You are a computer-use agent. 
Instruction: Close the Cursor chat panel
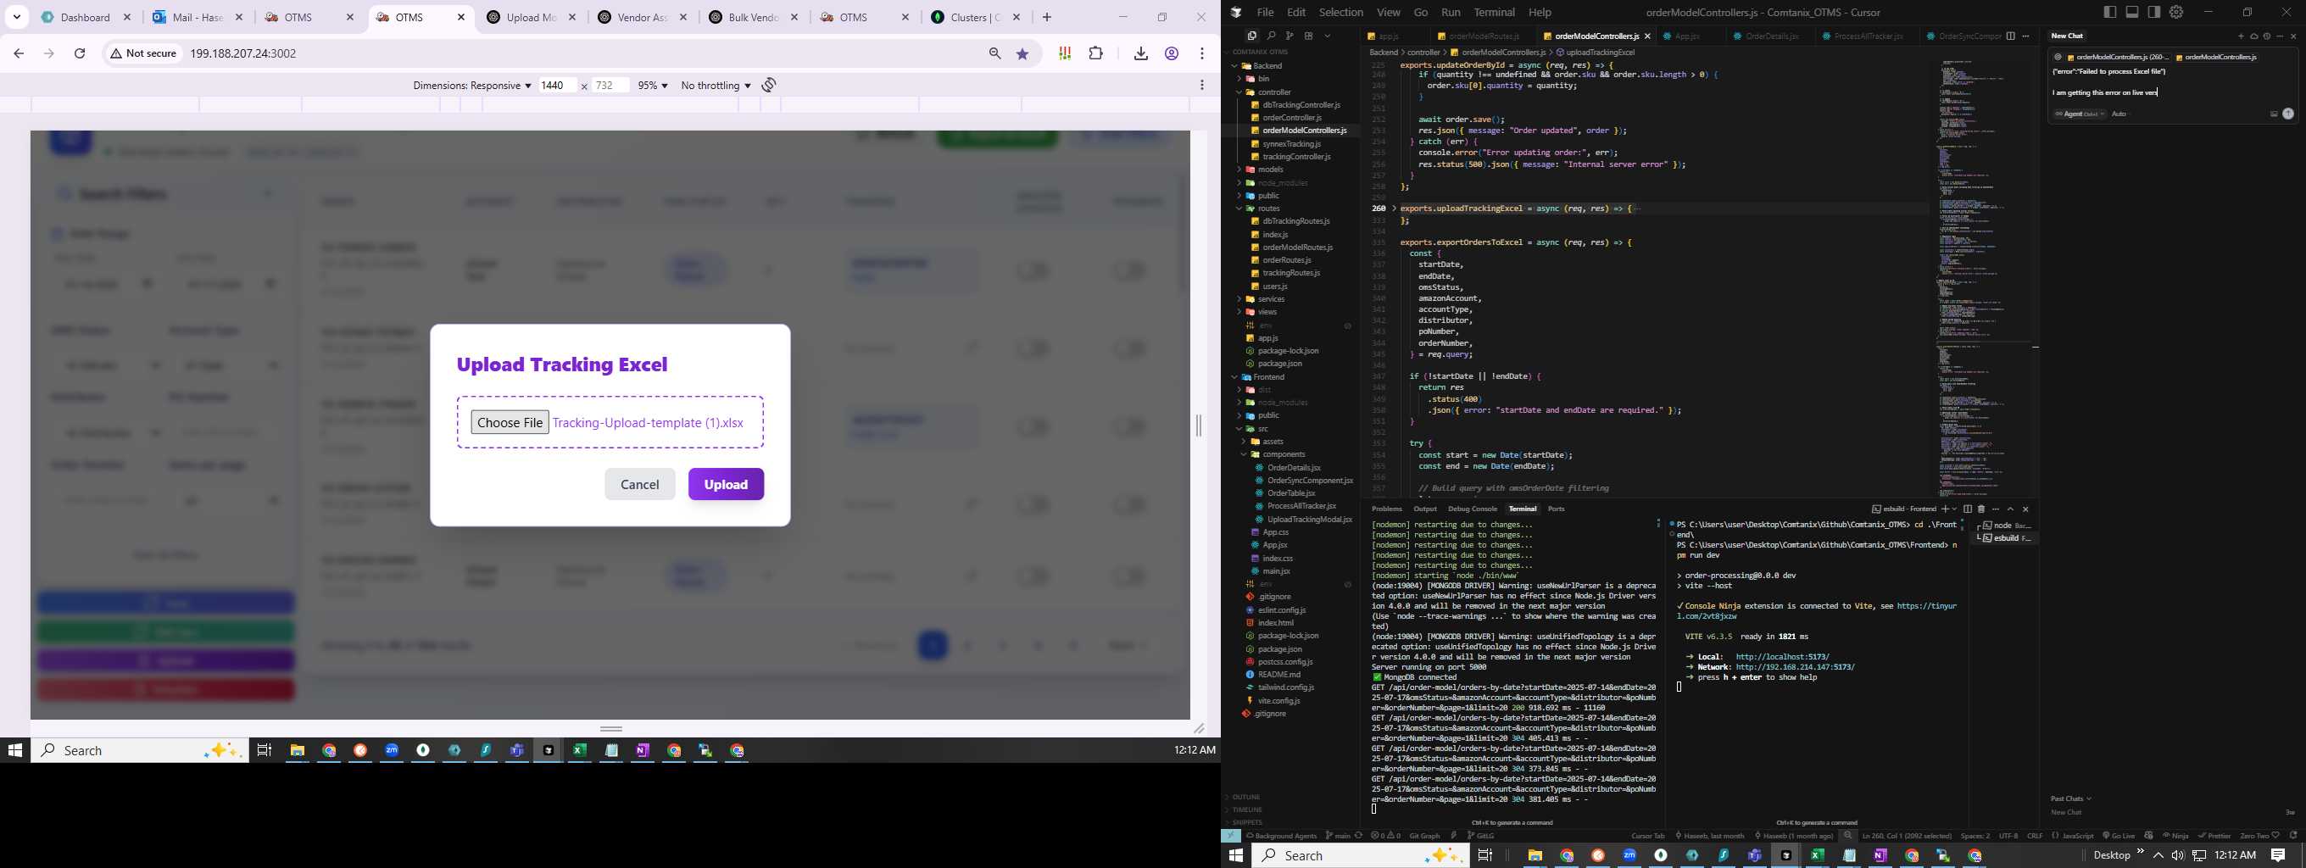[x=2292, y=36]
